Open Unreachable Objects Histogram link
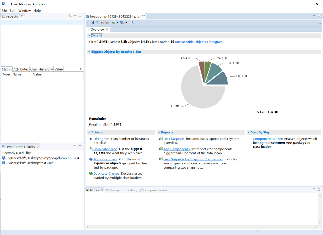Image resolution: width=323 pixels, height=235 pixels. click(199, 42)
